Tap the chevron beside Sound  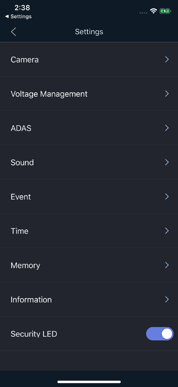point(167,163)
